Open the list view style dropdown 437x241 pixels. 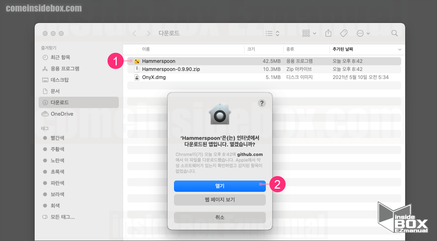click(x=273, y=33)
